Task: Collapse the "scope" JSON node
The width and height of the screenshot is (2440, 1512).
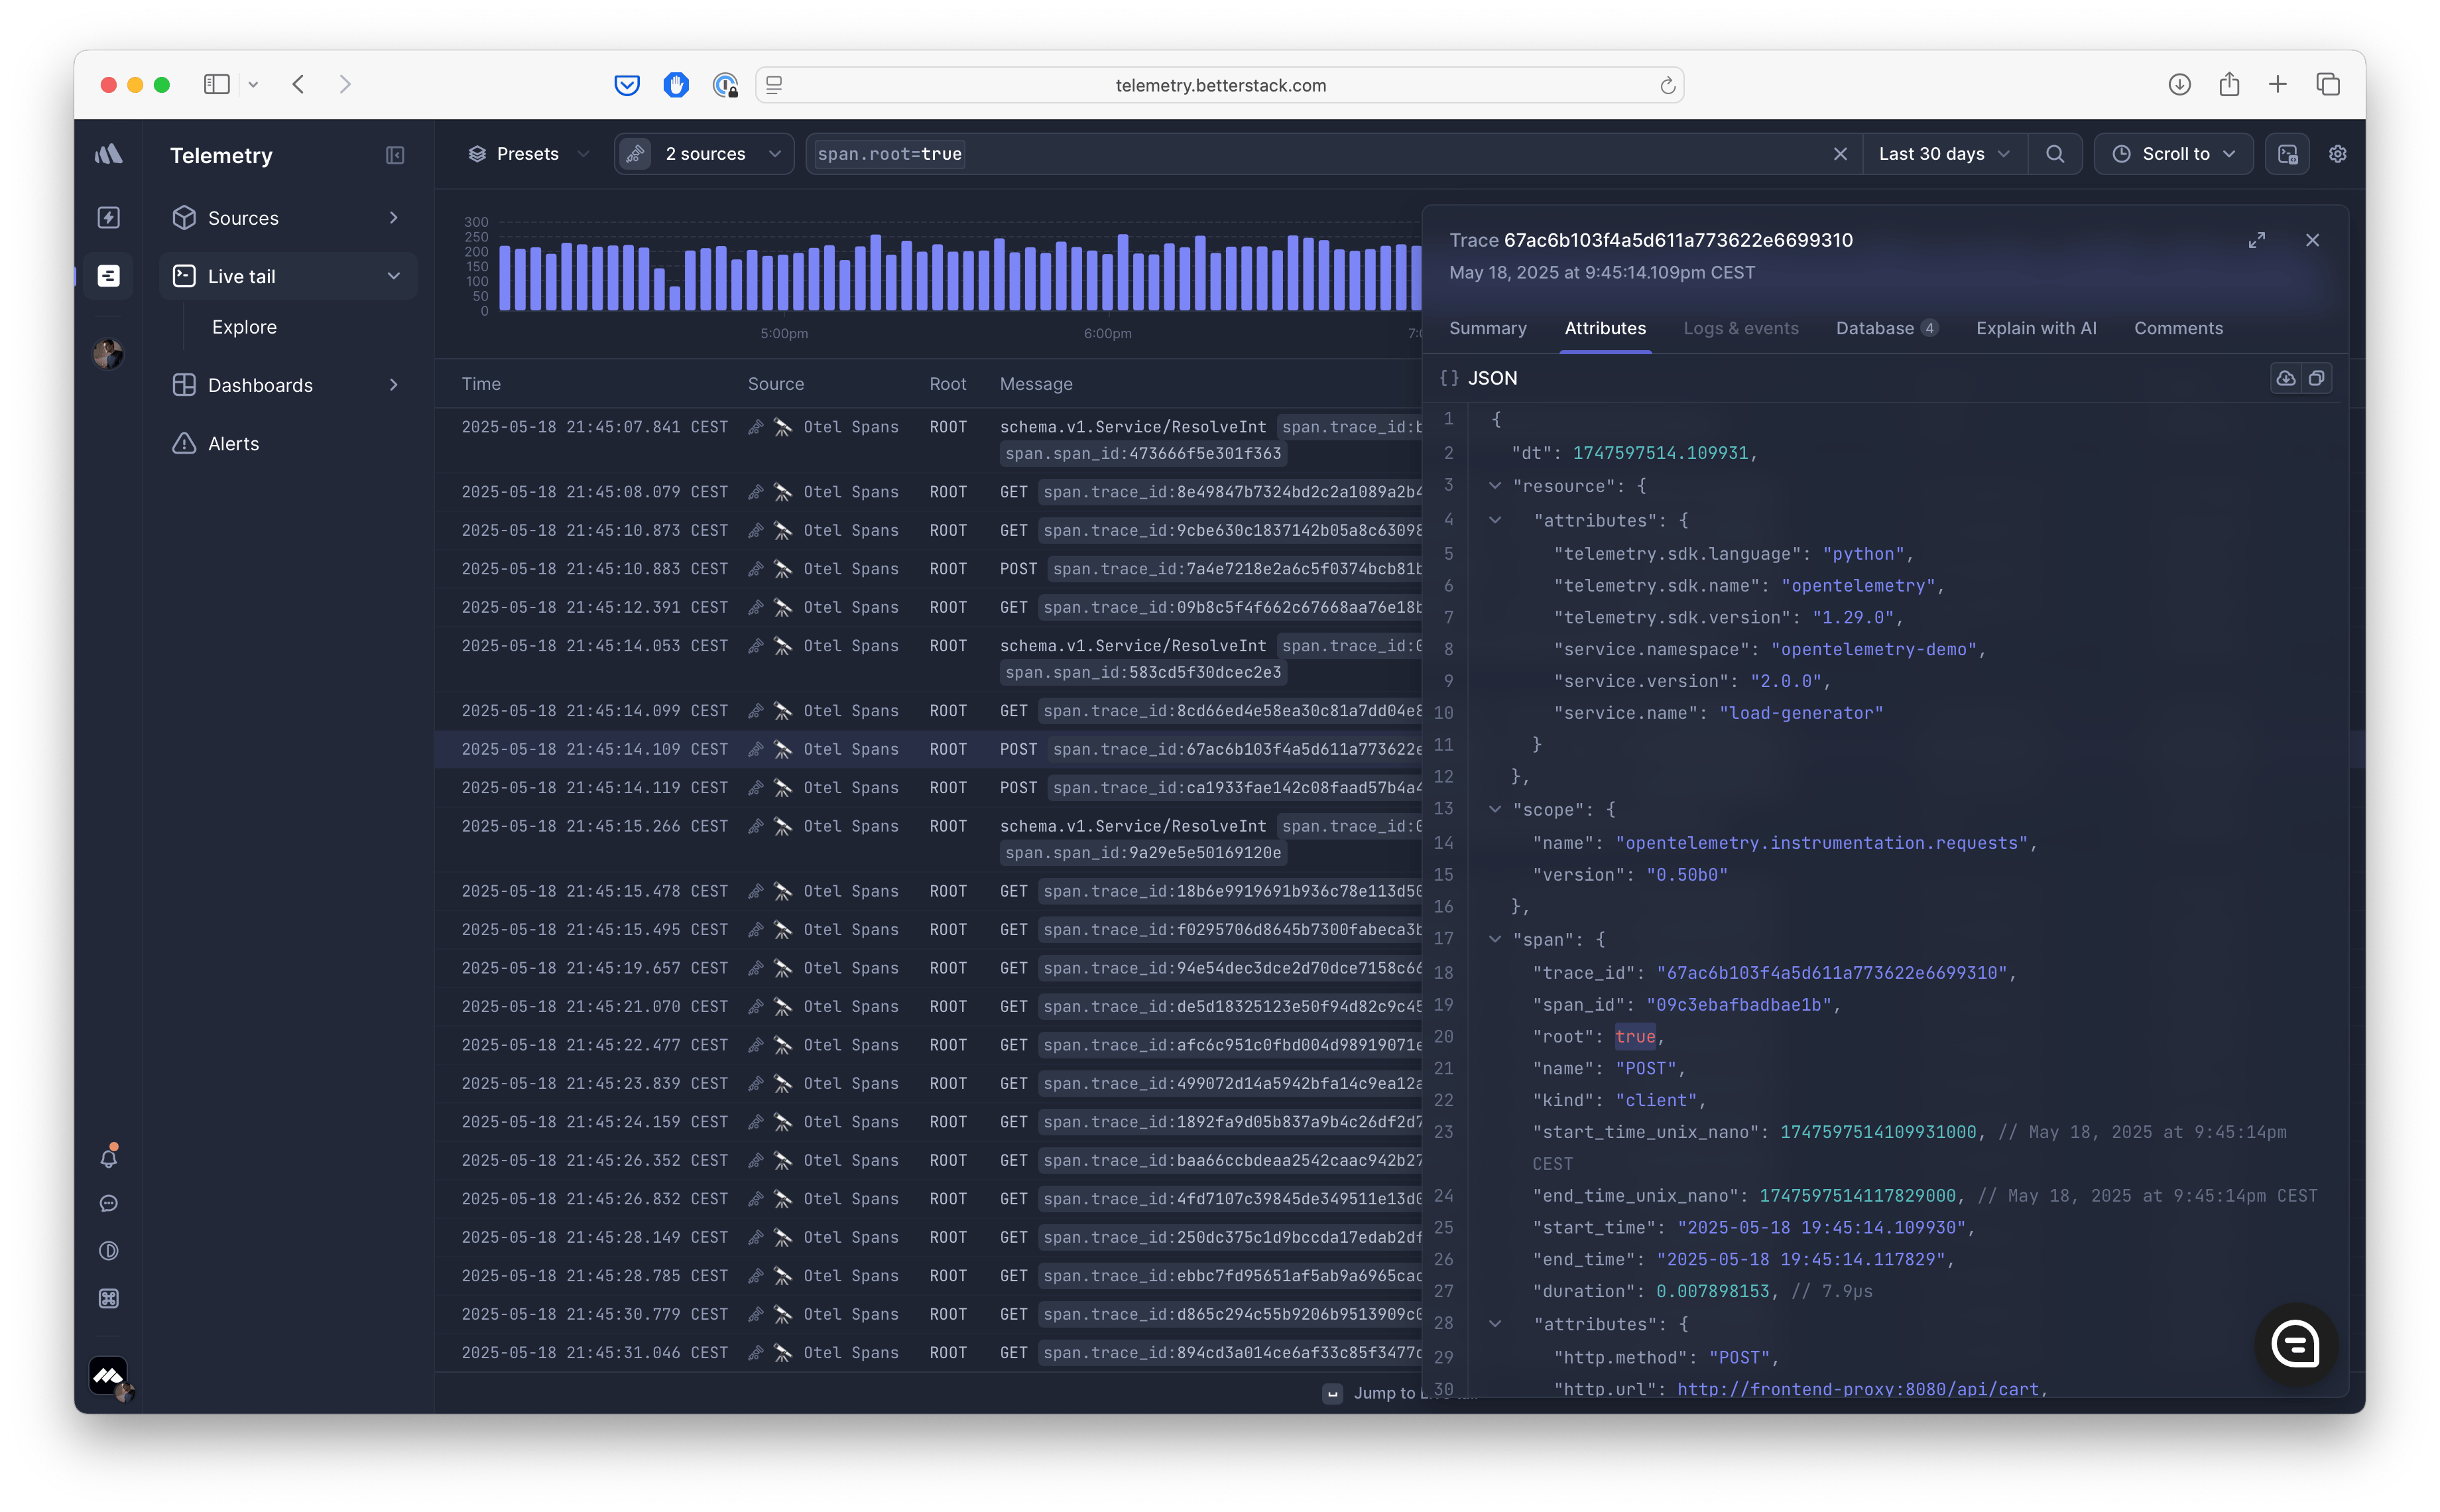Action: (x=1494, y=810)
